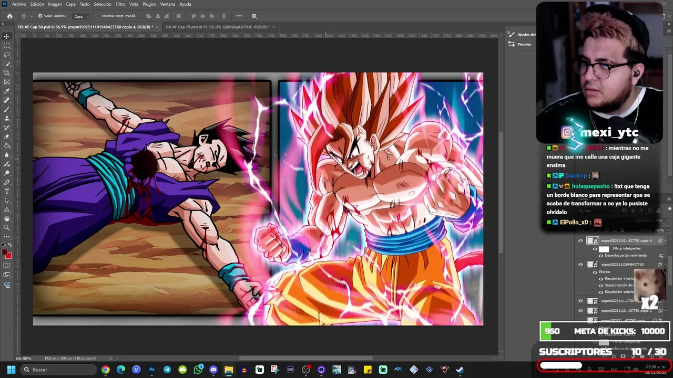Select the Triangle shape tool

click(7, 209)
